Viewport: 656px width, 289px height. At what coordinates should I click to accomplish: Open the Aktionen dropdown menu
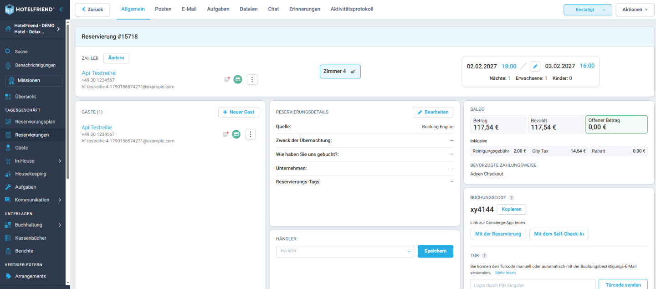click(x=635, y=10)
